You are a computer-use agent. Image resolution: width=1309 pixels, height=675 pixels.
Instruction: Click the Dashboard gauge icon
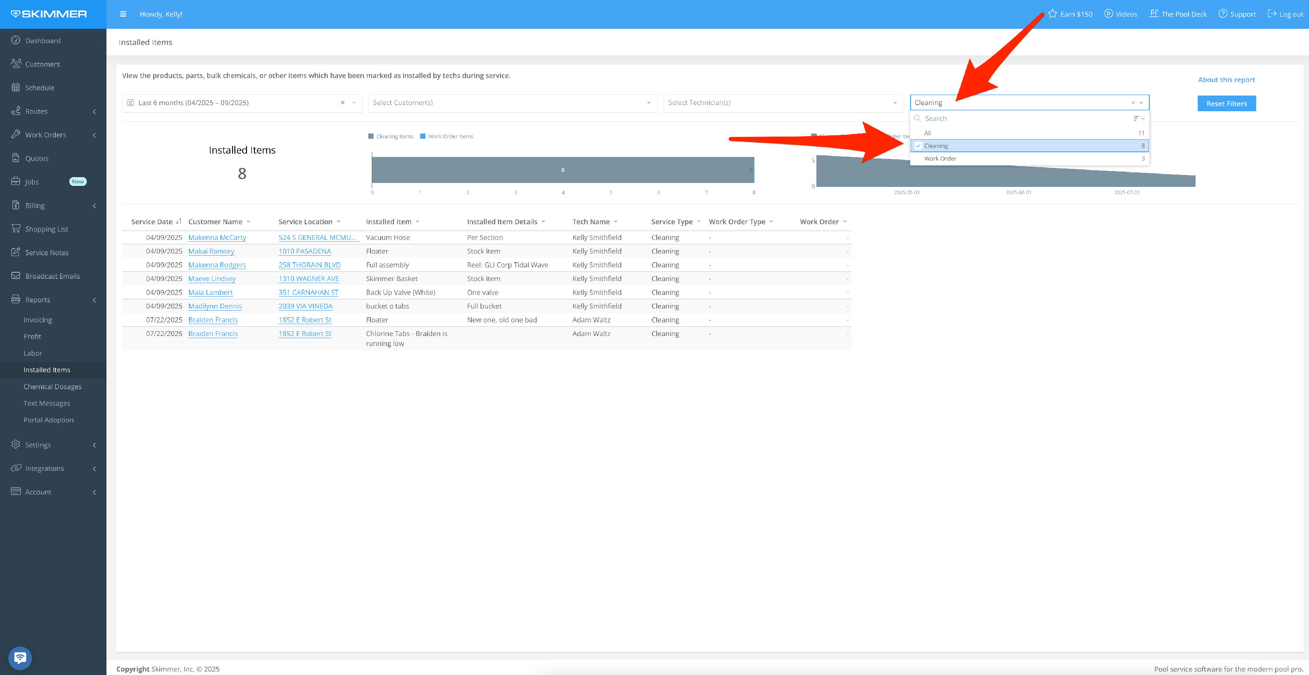click(x=16, y=40)
